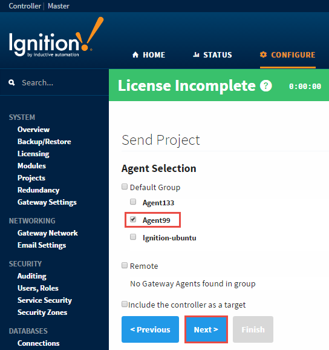Select the Agent133 checkbox
This screenshot has width=329, height=350.
click(133, 202)
